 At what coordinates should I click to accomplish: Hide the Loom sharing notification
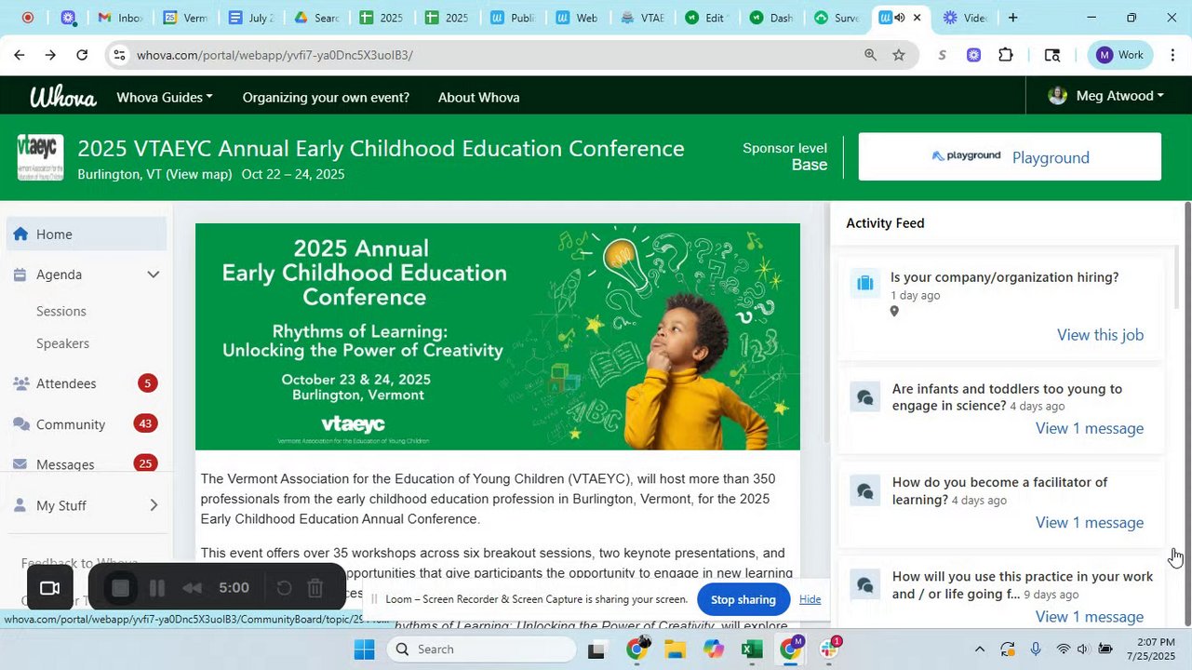coord(810,599)
